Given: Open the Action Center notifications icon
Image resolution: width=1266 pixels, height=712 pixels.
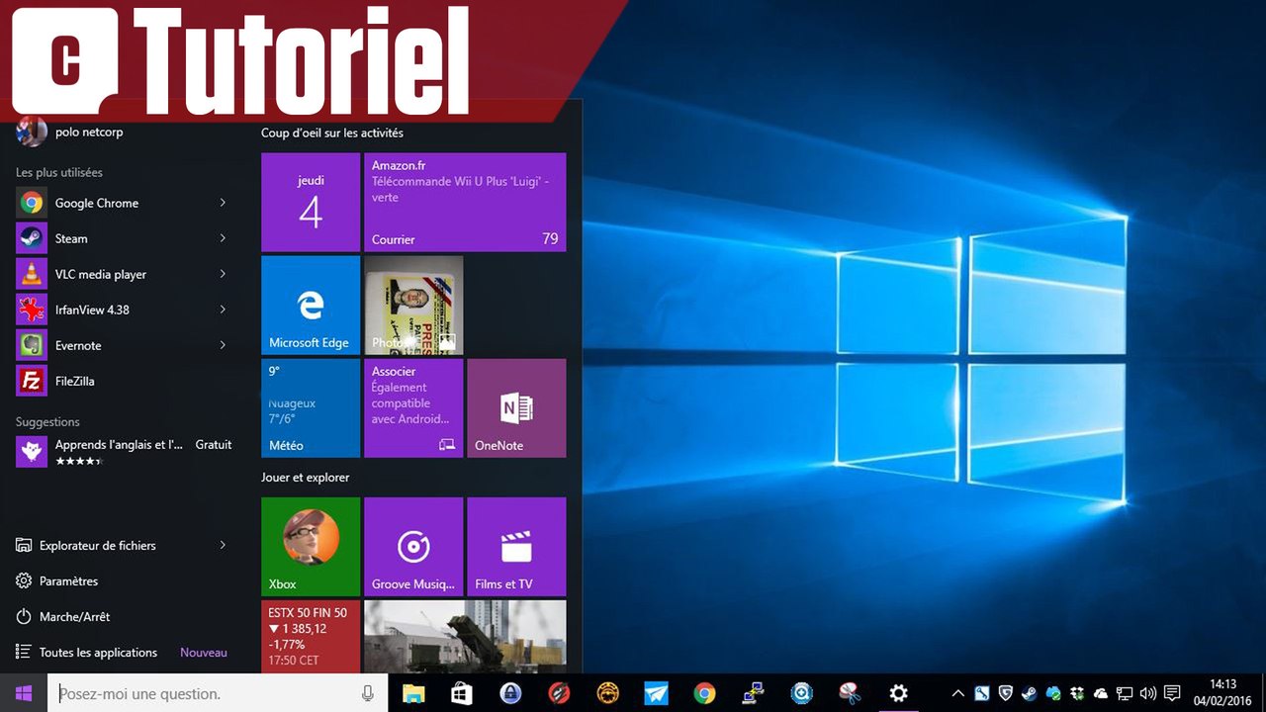Looking at the screenshot, I should tap(1172, 693).
